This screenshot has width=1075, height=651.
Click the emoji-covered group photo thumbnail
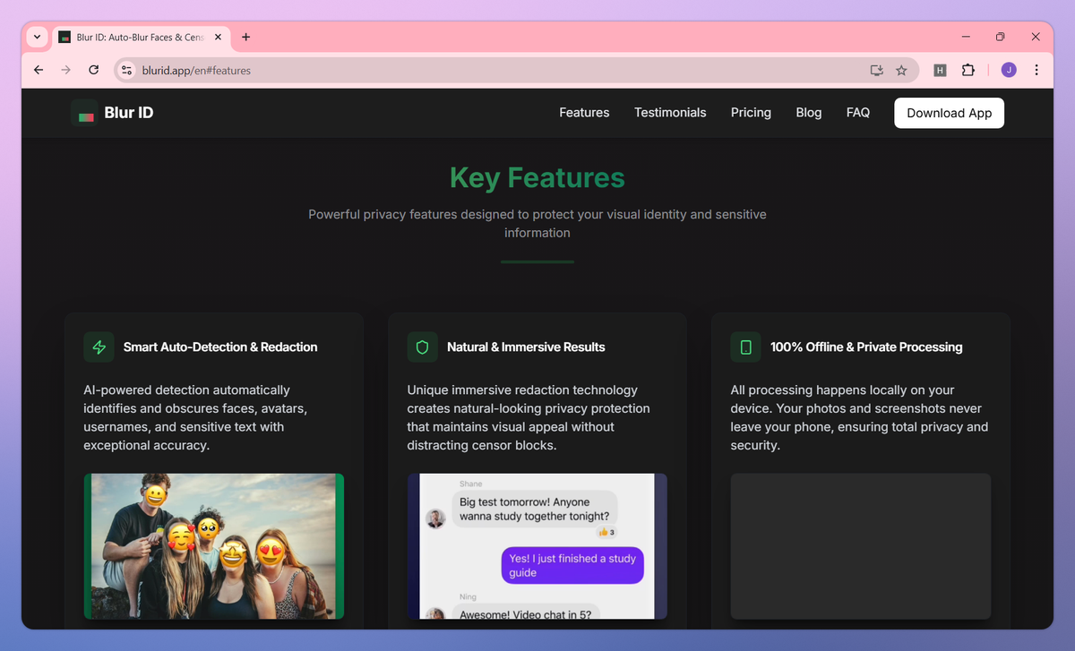pos(214,546)
